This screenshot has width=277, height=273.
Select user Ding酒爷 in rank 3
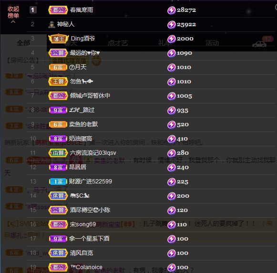point(83,38)
